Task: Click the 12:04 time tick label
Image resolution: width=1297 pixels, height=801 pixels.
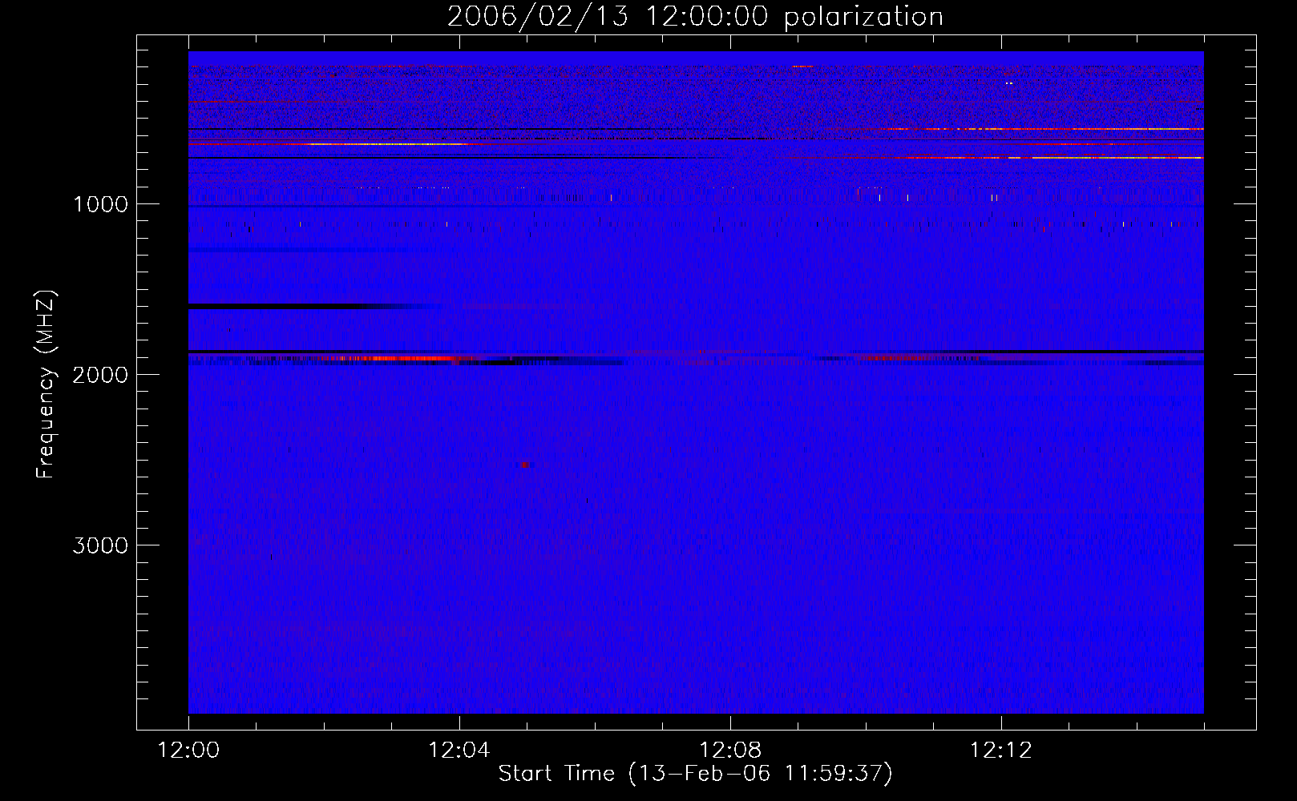Action: tap(459, 751)
